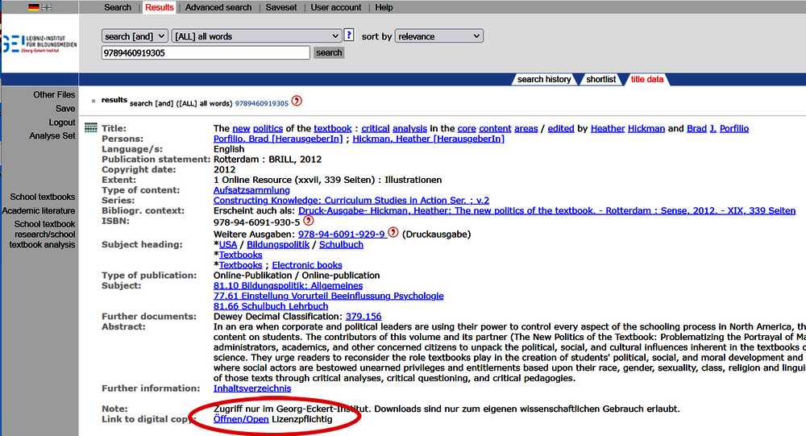806x436 pixels.
Task: Open Constructing Knowledge series link
Action: tap(351, 201)
